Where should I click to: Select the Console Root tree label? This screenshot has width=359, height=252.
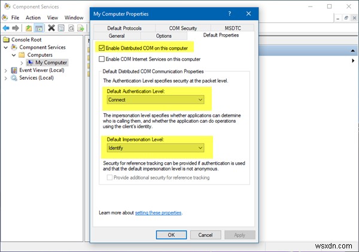click(x=26, y=40)
